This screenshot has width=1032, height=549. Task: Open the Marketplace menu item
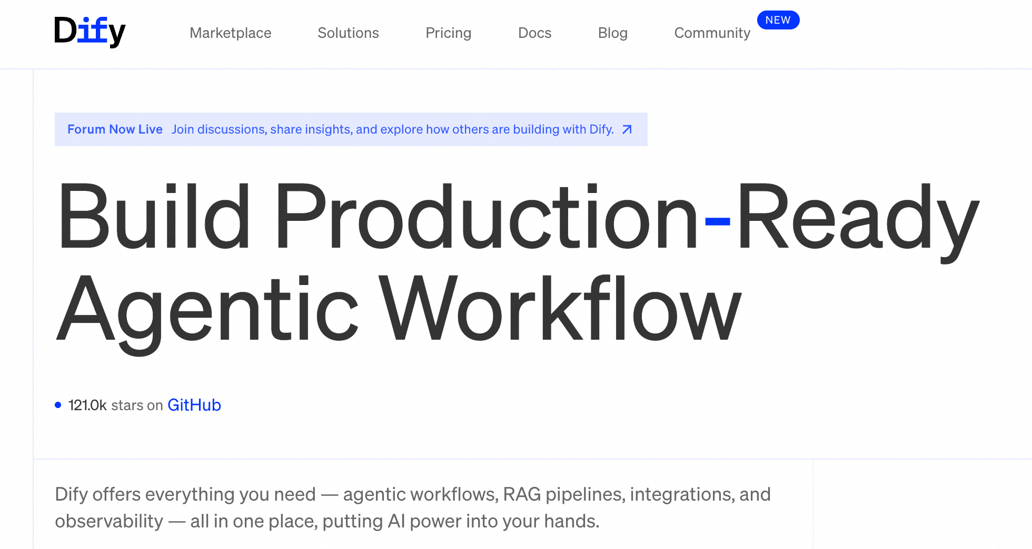pyautogui.click(x=230, y=33)
